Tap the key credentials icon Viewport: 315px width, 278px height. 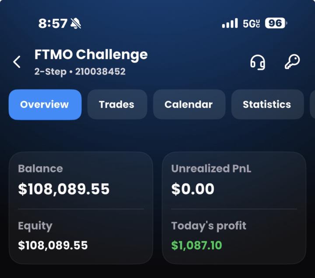pyautogui.click(x=292, y=62)
